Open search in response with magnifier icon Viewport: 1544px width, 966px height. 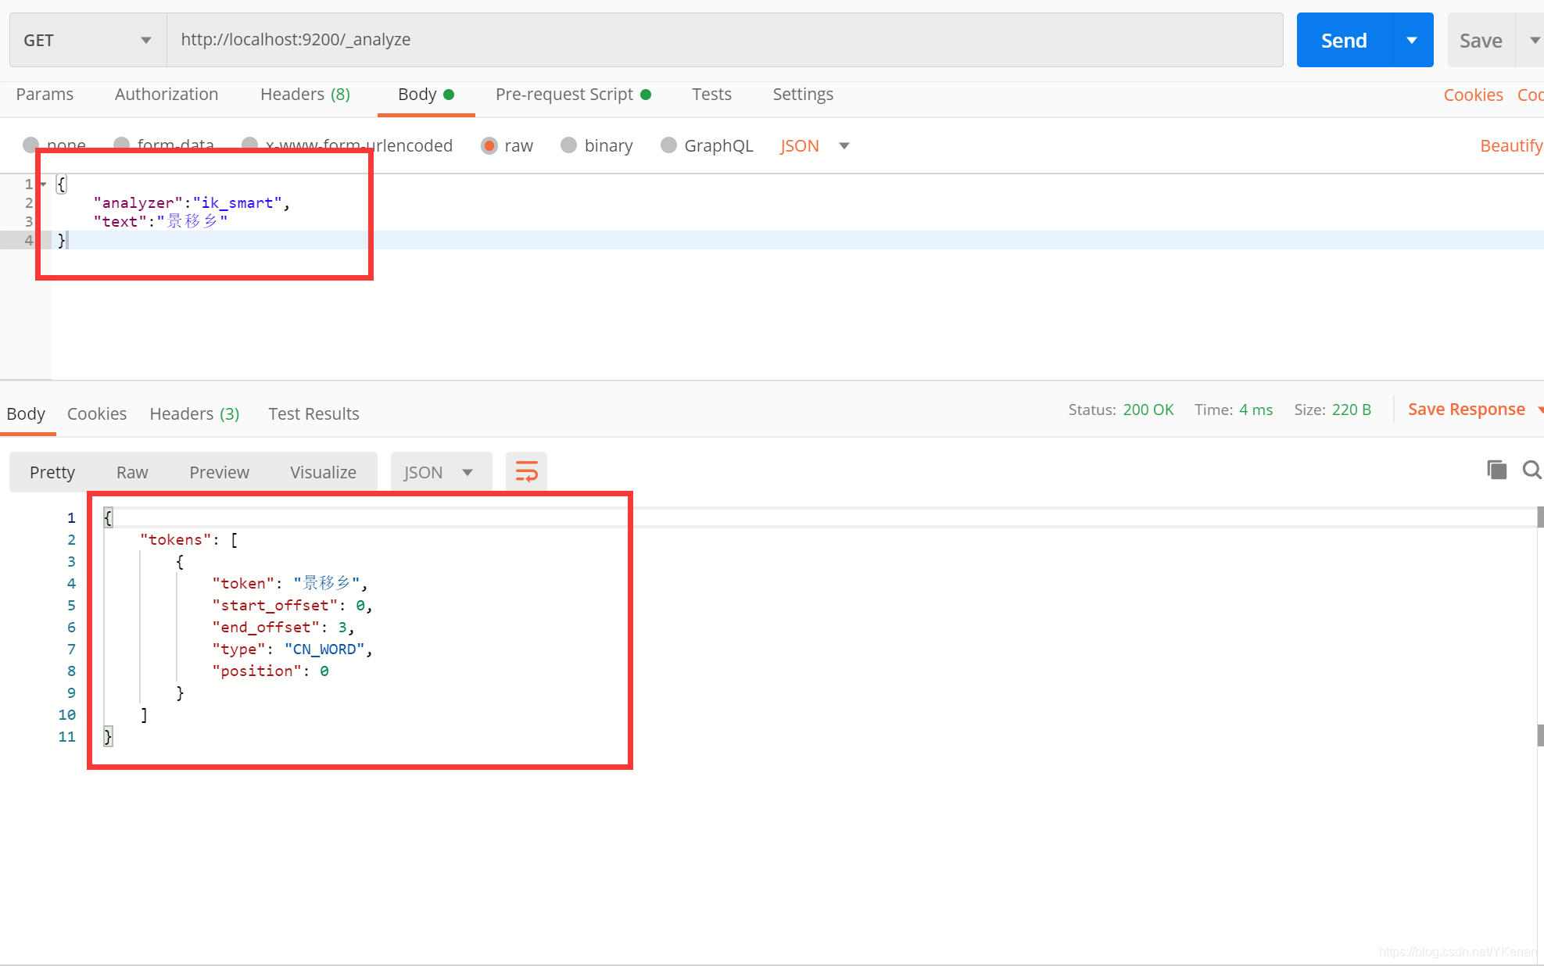(x=1531, y=470)
